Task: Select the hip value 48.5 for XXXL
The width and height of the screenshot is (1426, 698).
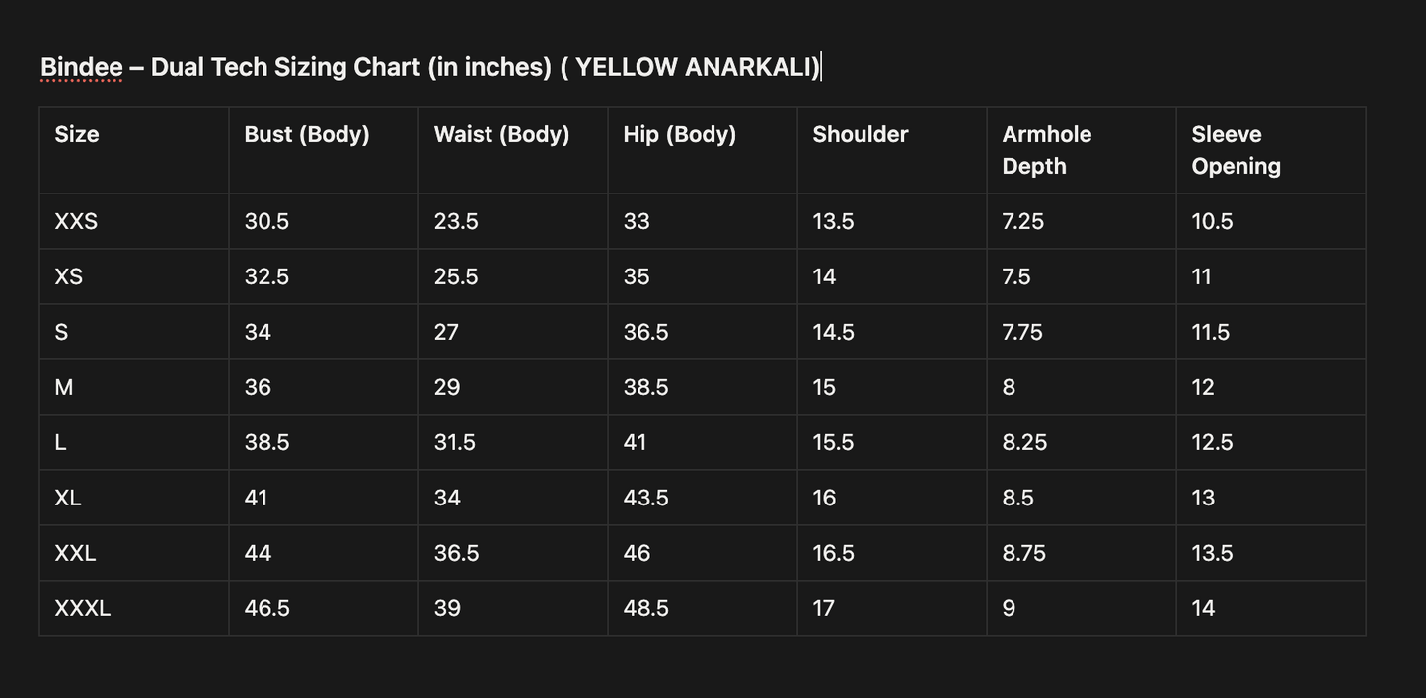Action: click(645, 608)
